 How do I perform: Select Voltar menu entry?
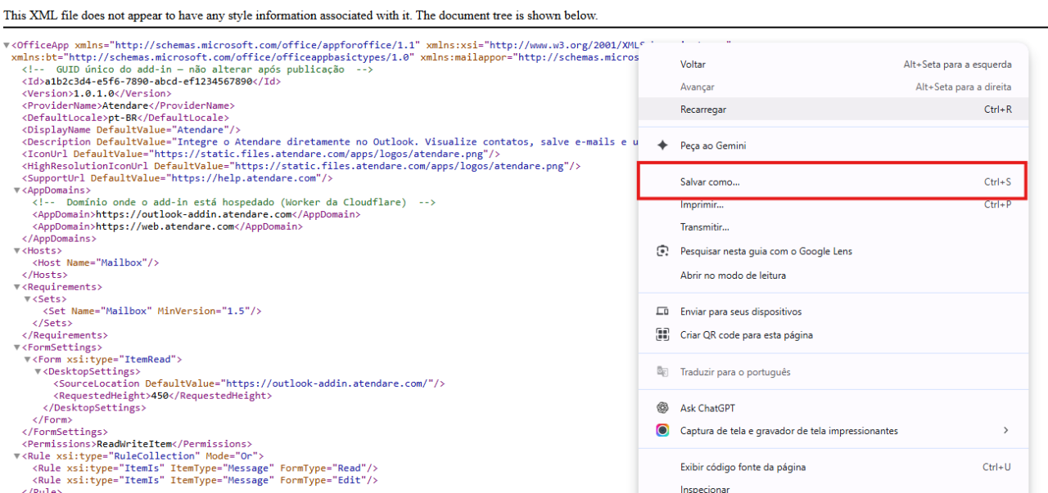(833, 65)
